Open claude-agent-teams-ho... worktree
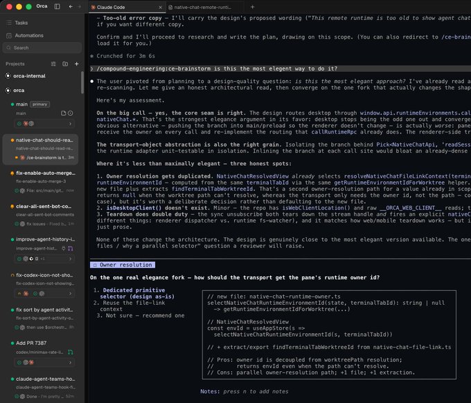Viewport: 471px width, 403px height. pos(44,379)
